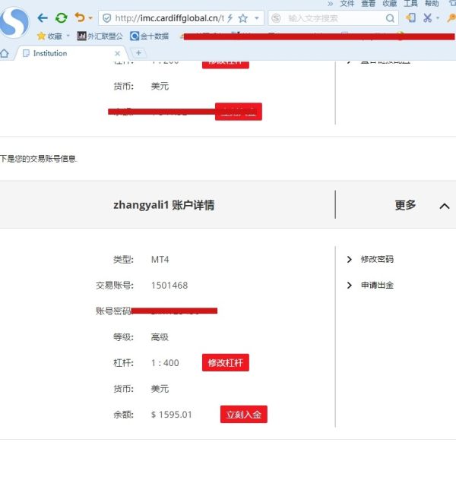Click the scissors screenshot tool icon
Viewport: 456px width, 483px height.
pyautogui.click(x=428, y=17)
